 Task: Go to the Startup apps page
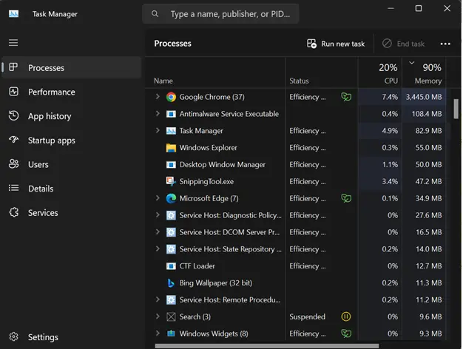coord(72,140)
